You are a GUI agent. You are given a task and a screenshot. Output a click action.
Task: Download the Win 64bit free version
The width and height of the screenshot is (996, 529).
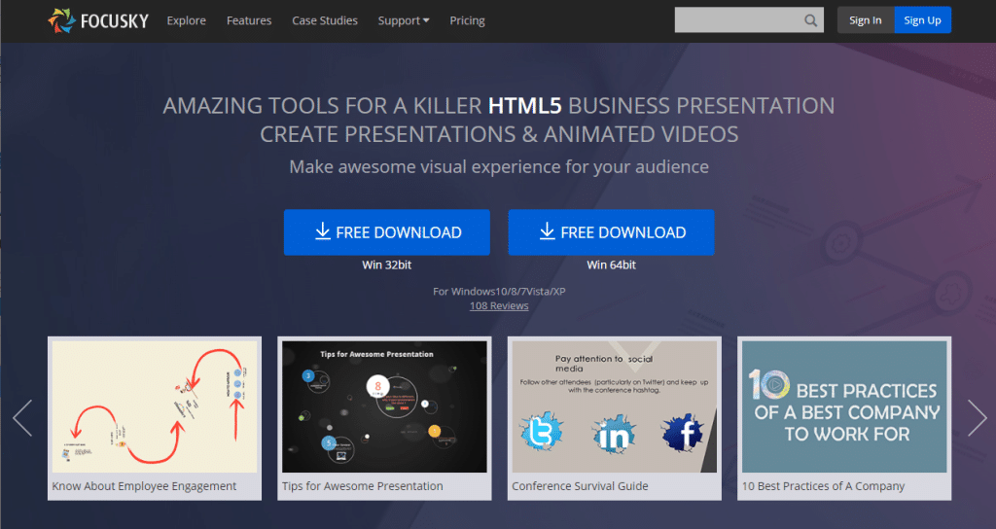pyautogui.click(x=611, y=232)
